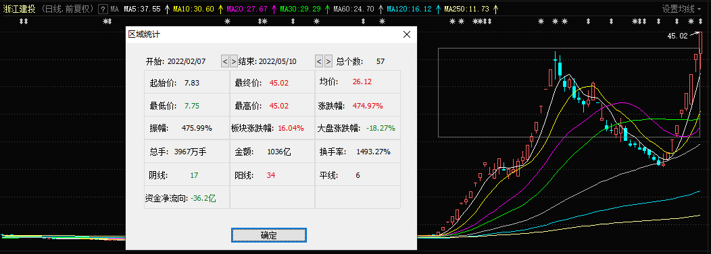Viewport: 711px width, 254px height.
Task: Open the question mark help icon
Action: pos(103,9)
